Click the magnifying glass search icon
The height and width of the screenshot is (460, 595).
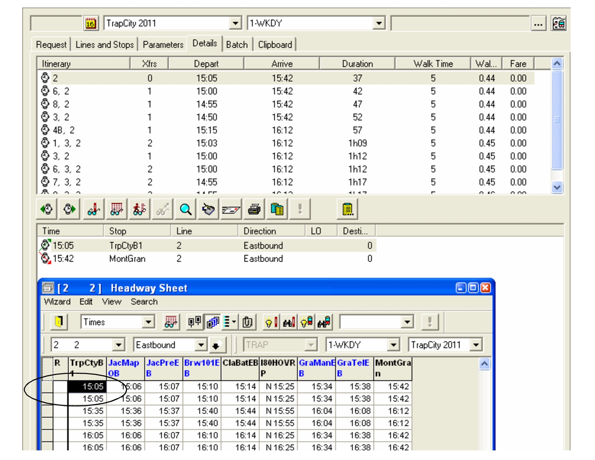(186, 209)
